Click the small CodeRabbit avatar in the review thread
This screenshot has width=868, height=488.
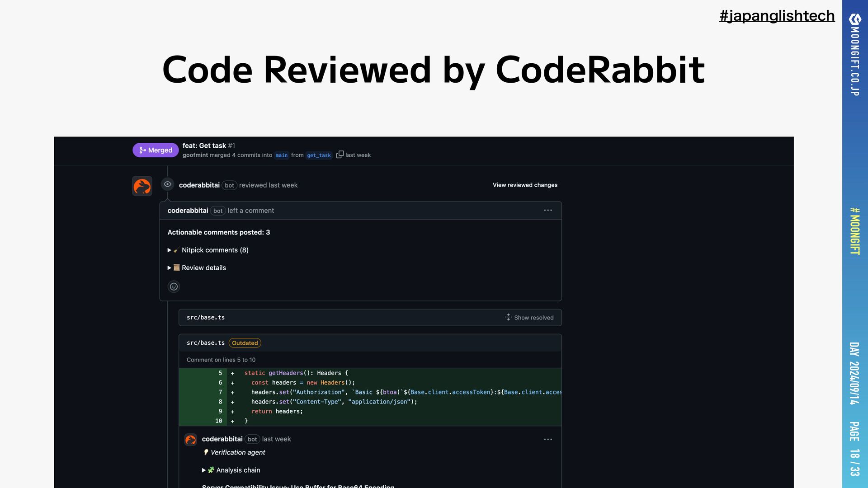coord(191,440)
